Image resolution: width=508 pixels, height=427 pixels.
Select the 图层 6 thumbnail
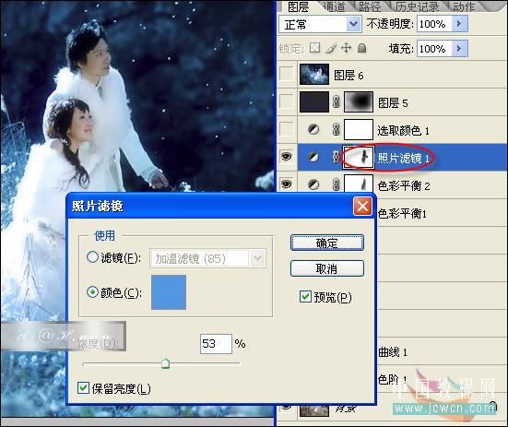point(314,74)
